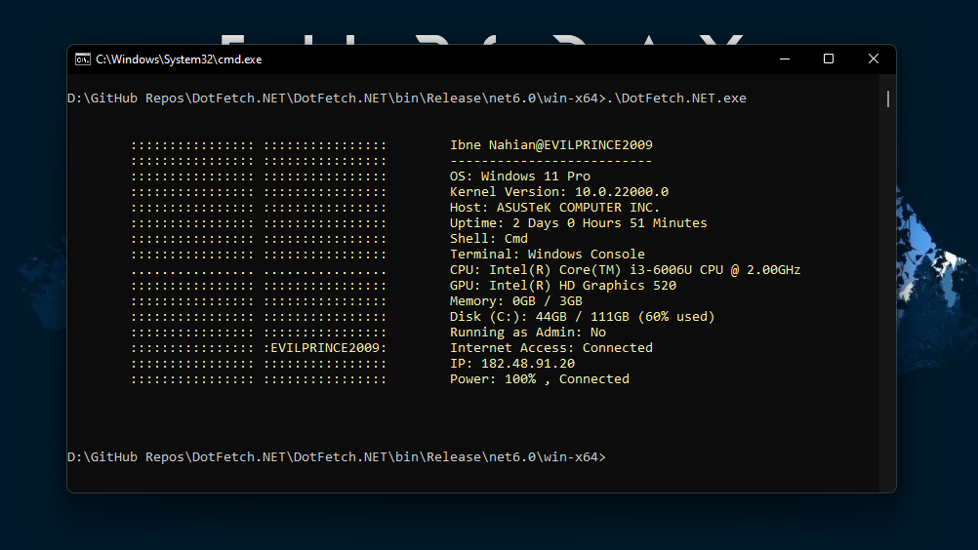Click Internet Access: Connected line
Screen dimensions: 978x550
point(551,347)
